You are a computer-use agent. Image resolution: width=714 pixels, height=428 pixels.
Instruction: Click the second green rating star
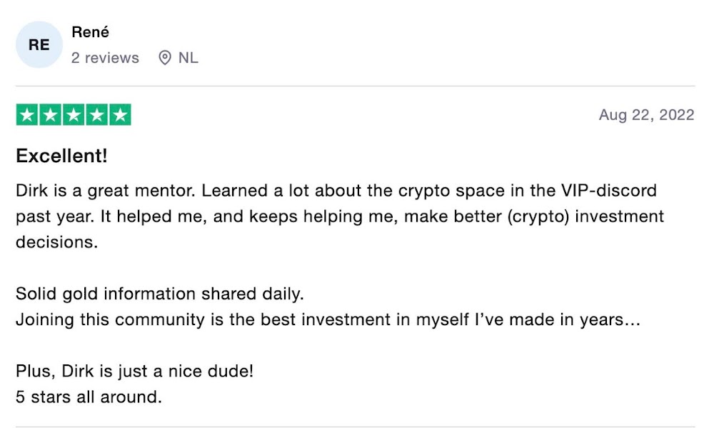tap(51, 115)
